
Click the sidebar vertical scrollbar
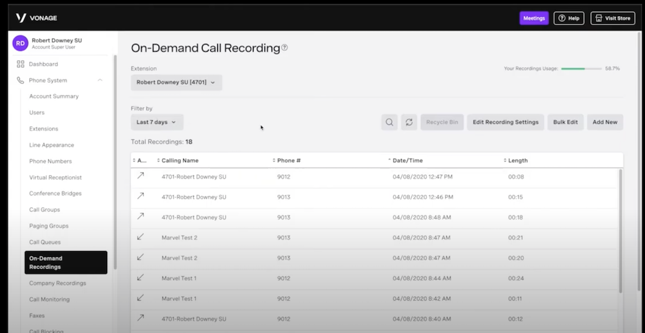tap(115, 162)
